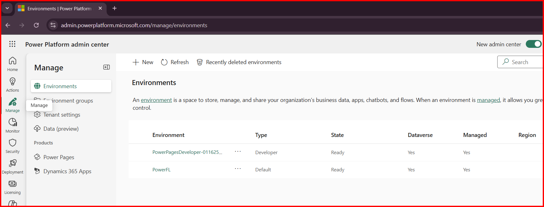
Task: Sort by the Dataverse column header
Action: click(x=420, y=135)
